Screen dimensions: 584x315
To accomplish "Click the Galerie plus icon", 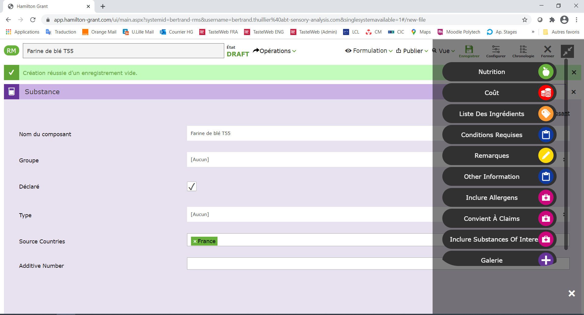I will click(x=545, y=260).
